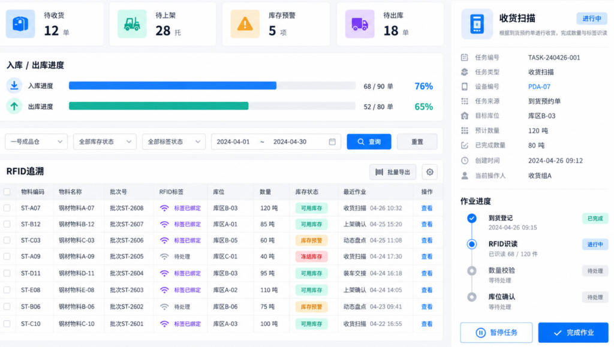The width and height of the screenshot is (614, 347).
Task: Check the row checkbox for ST-C03
Action: click(7, 240)
